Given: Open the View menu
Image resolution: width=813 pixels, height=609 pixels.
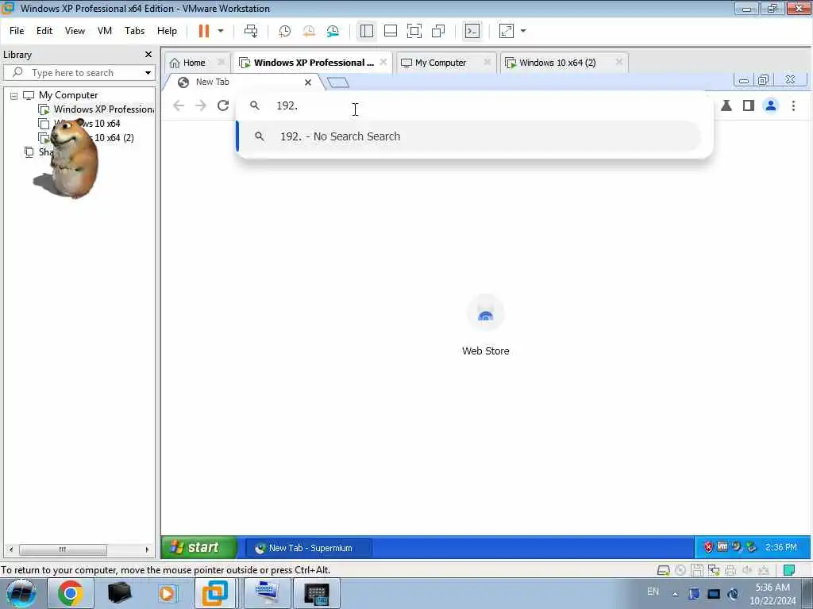Looking at the screenshot, I should (75, 31).
